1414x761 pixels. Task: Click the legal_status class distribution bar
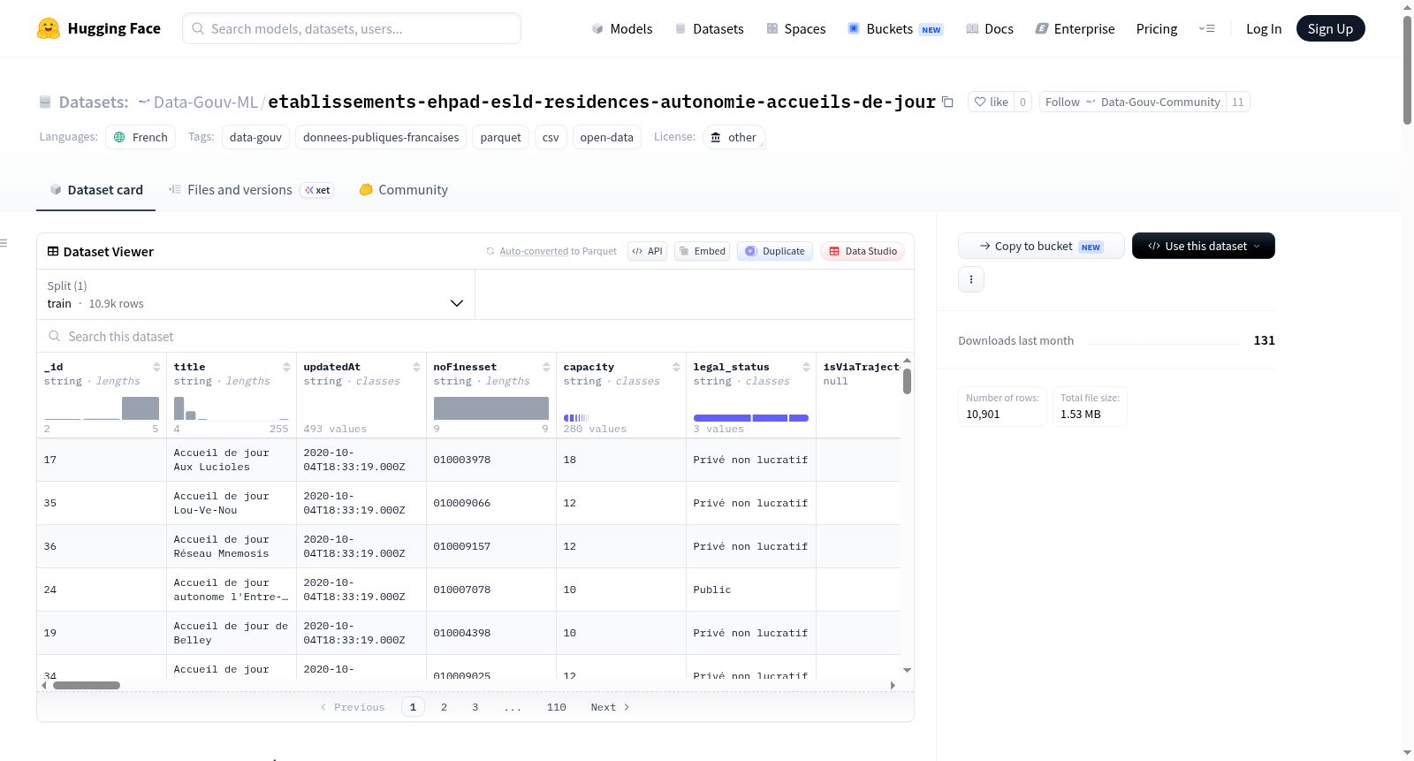[750, 418]
